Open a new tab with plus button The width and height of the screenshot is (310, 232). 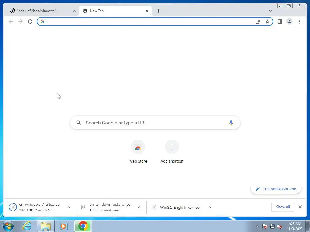pos(158,11)
